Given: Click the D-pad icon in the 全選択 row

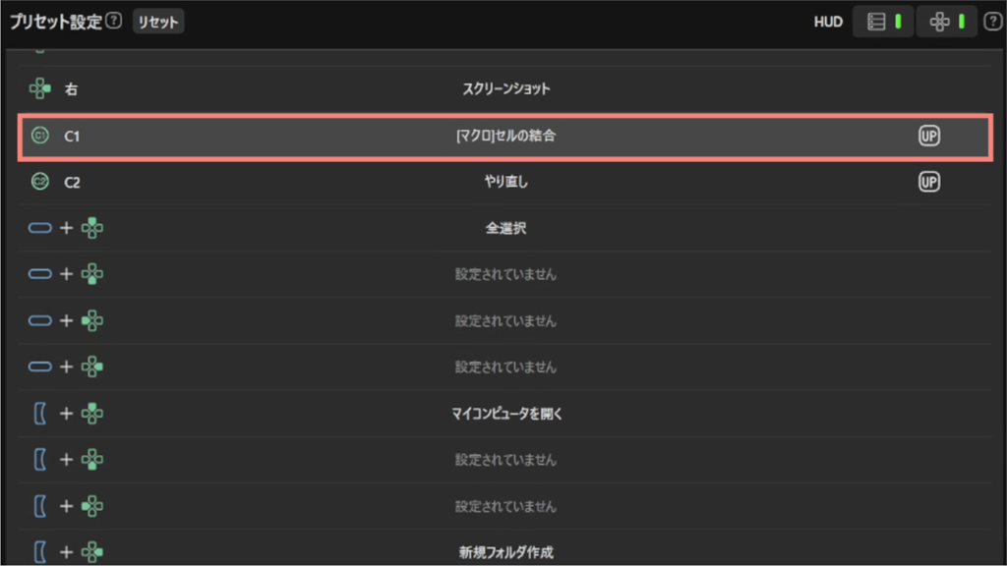Looking at the screenshot, I should tap(92, 228).
